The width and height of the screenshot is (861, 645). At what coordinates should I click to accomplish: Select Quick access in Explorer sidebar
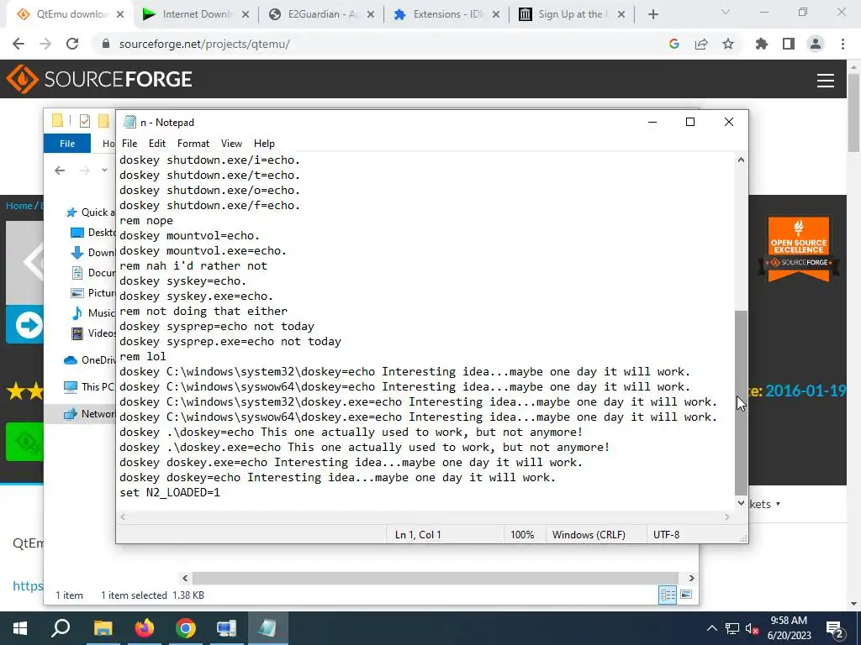91,212
